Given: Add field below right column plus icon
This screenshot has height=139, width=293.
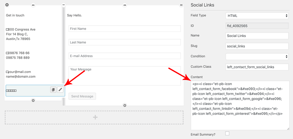Looking at the screenshot, I should [125, 105].
